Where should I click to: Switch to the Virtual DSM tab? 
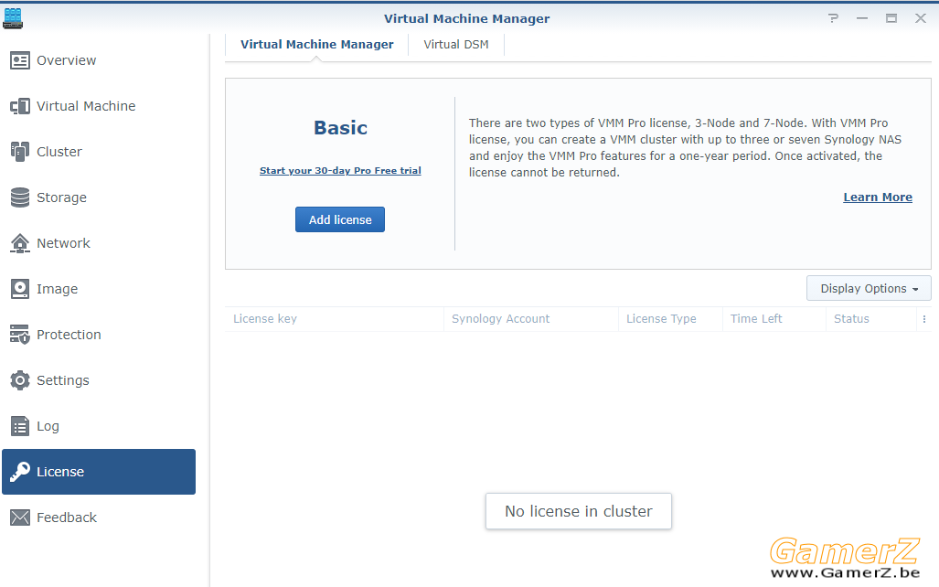[x=456, y=44]
